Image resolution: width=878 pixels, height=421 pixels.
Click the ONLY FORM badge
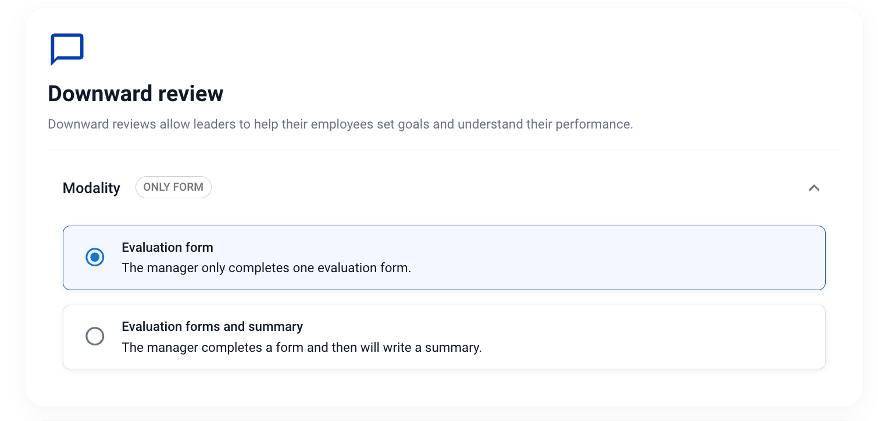tap(173, 187)
